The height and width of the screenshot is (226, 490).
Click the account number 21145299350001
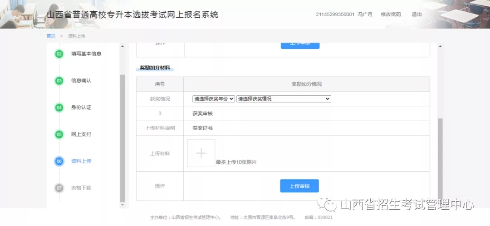[x=335, y=14]
